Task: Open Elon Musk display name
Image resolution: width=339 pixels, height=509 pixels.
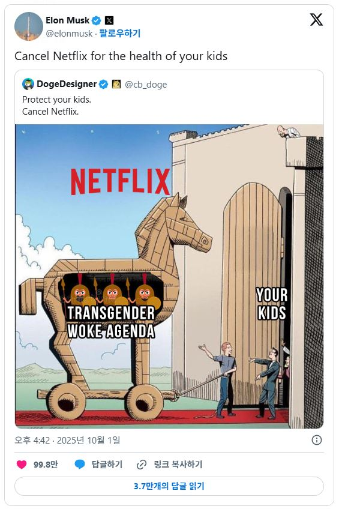Action: tap(67, 20)
